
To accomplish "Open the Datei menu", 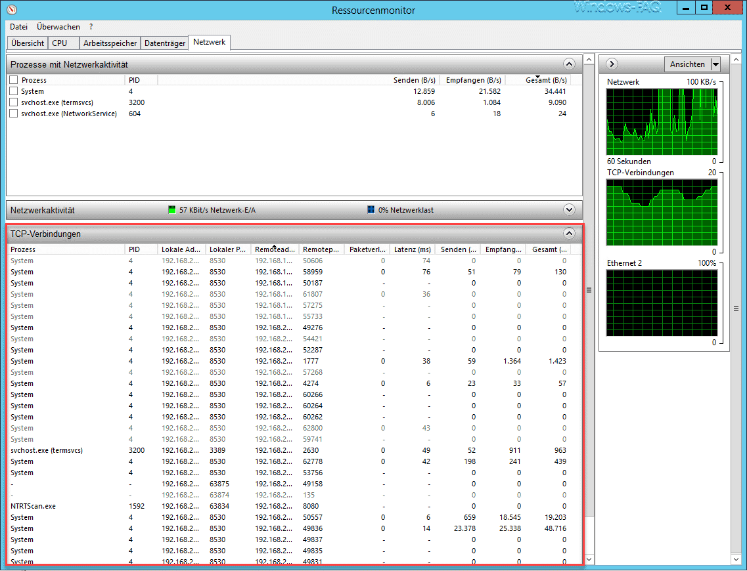I will (18, 27).
